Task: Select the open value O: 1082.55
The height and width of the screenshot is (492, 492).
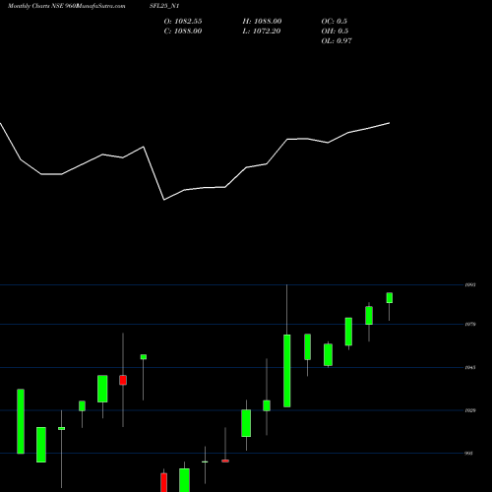Action: [183, 22]
